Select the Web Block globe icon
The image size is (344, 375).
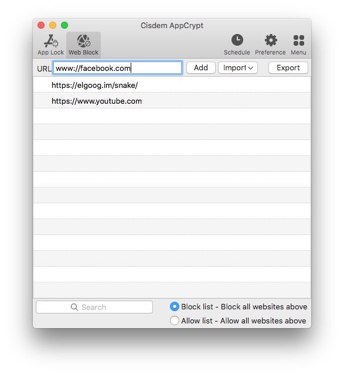tap(83, 41)
